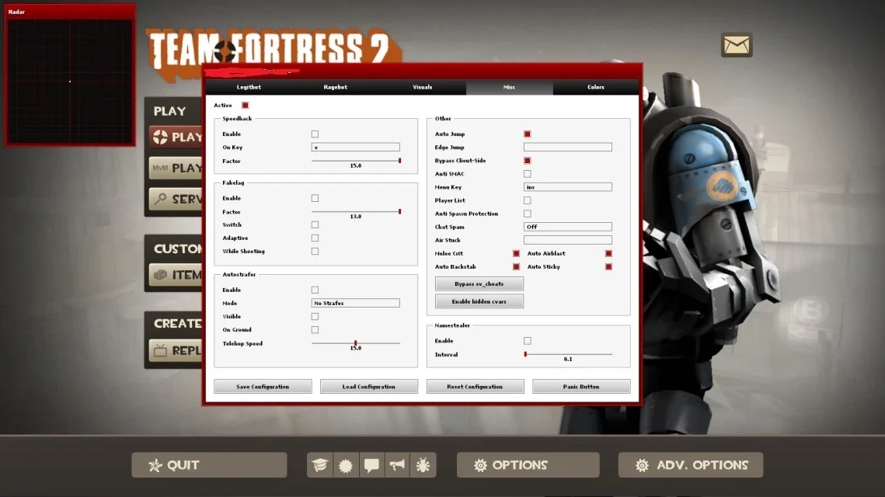The image size is (885, 497).
Task: Click the bug report icon
Action: (x=423, y=465)
